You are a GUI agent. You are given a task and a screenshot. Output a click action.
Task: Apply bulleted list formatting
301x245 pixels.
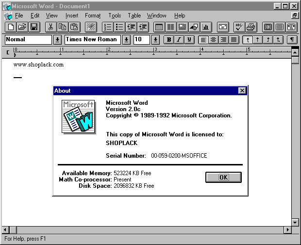(x=119, y=27)
